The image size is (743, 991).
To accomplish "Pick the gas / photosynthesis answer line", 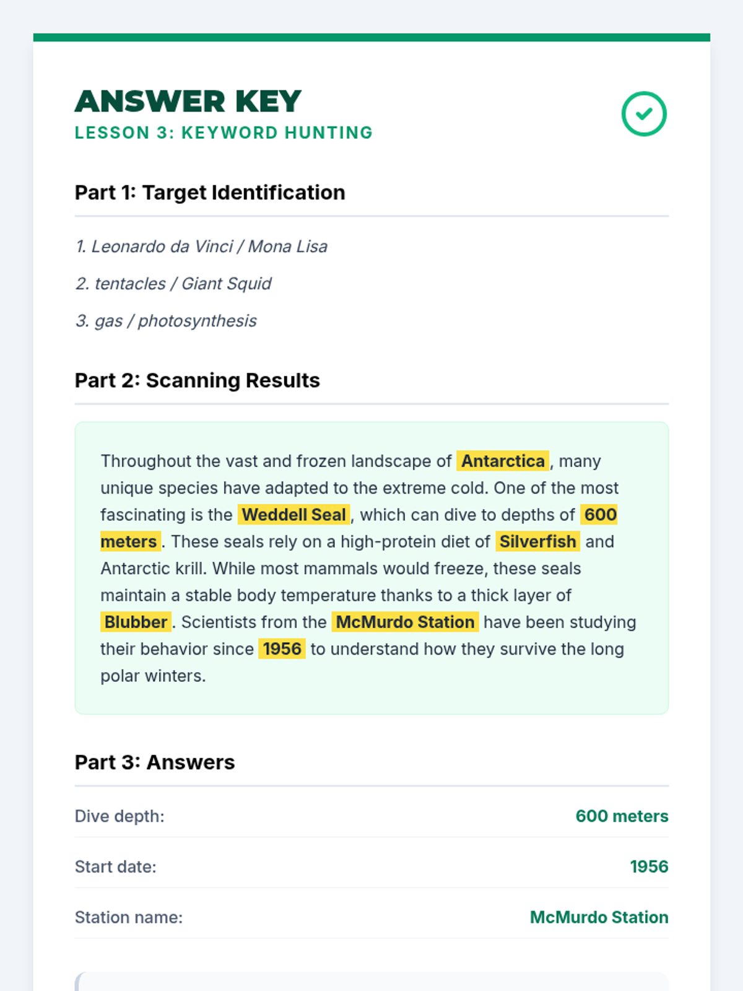I will 166,321.
